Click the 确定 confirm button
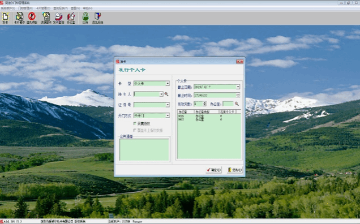Screen dimensions: 360x224 (213, 170)
